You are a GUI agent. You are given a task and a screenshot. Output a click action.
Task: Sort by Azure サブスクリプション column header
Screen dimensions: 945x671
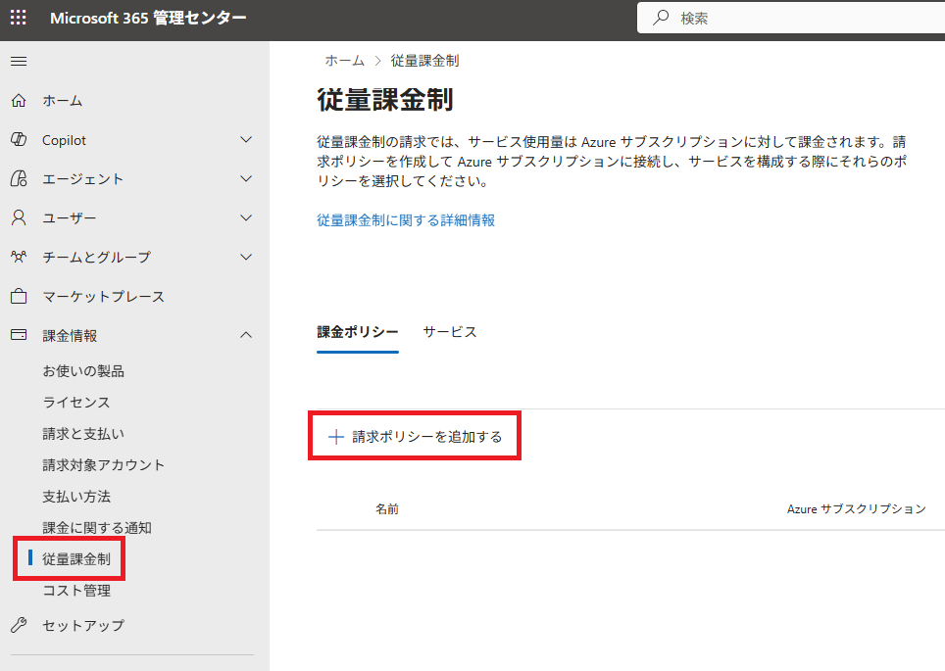click(857, 509)
